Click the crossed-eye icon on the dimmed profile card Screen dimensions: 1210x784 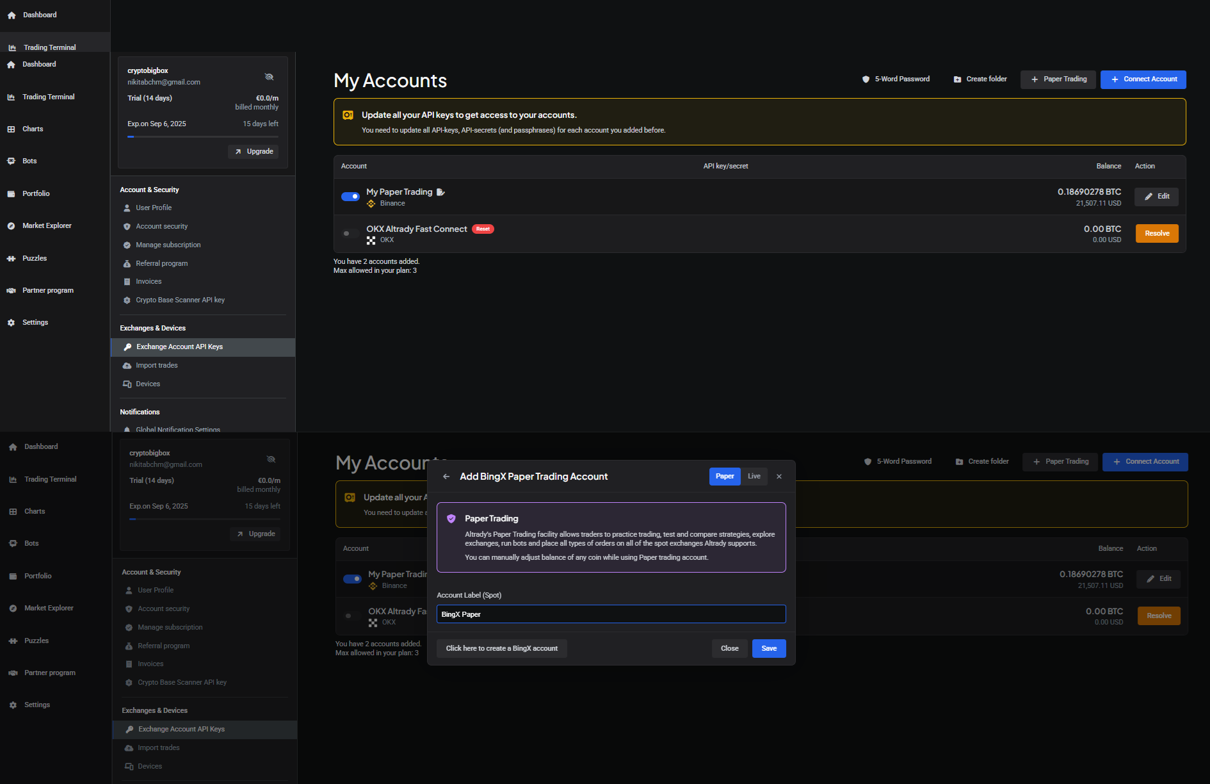[x=271, y=459]
